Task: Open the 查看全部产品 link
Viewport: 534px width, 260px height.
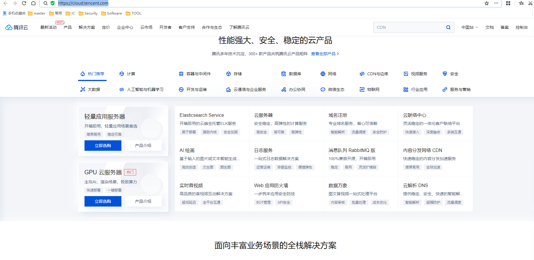Action: tap(325, 54)
